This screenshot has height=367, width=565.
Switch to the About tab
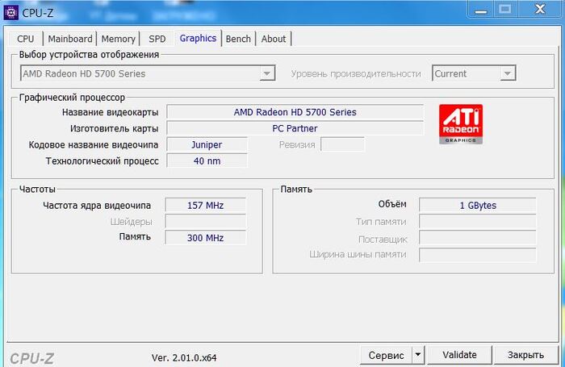(274, 39)
